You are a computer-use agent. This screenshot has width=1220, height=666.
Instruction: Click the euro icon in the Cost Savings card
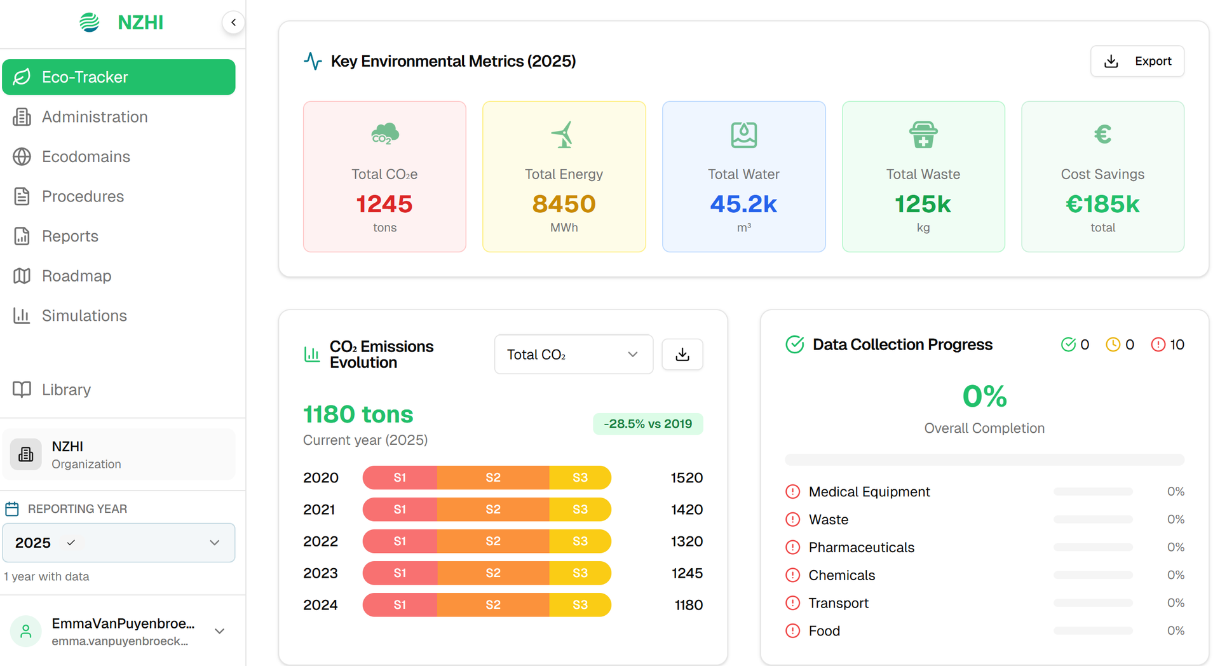(1102, 135)
